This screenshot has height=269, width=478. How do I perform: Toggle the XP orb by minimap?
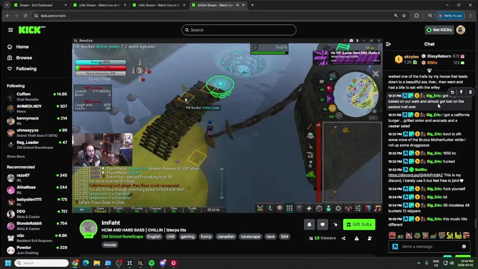[x=322, y=81]
